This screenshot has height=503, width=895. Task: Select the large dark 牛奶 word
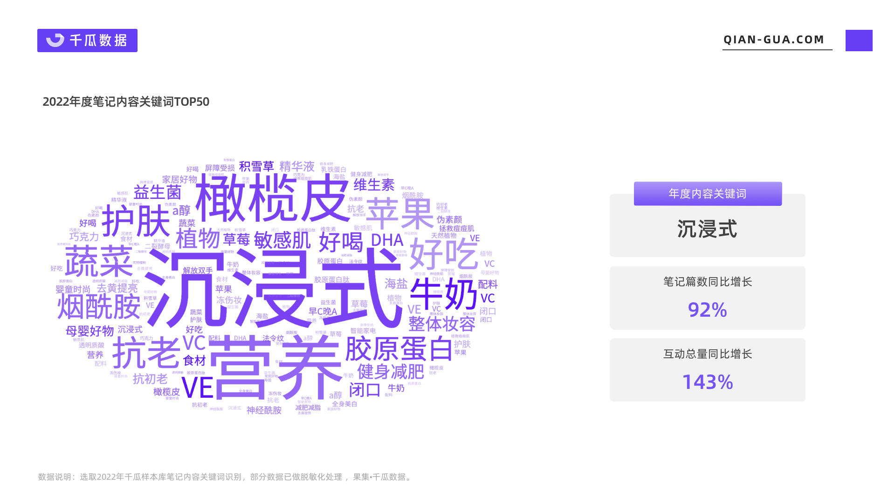point(444,293)
